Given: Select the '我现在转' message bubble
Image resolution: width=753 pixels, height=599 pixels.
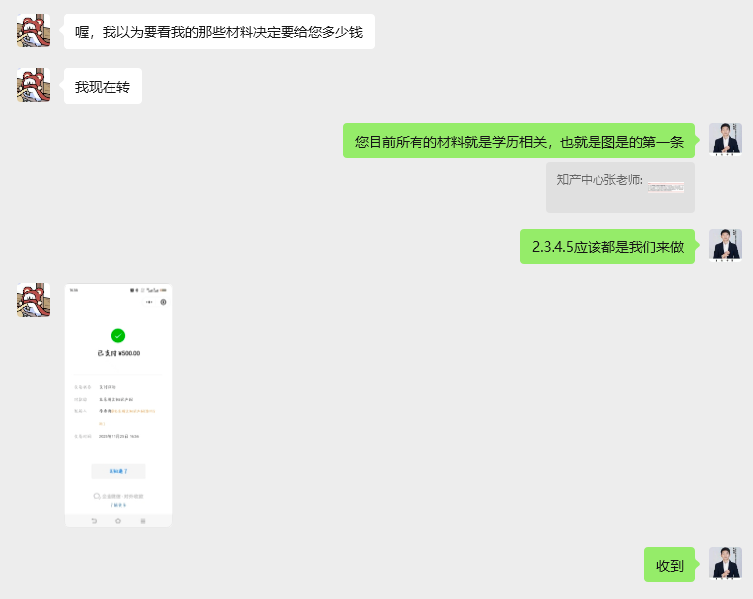Looking at the screenshot, I should pyautogui.click(x=103, y=86).
